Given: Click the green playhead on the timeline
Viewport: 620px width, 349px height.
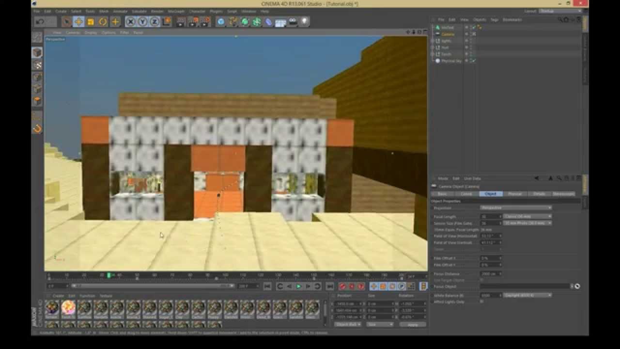Looking at the screenshot, I should [x=109, y=275].
